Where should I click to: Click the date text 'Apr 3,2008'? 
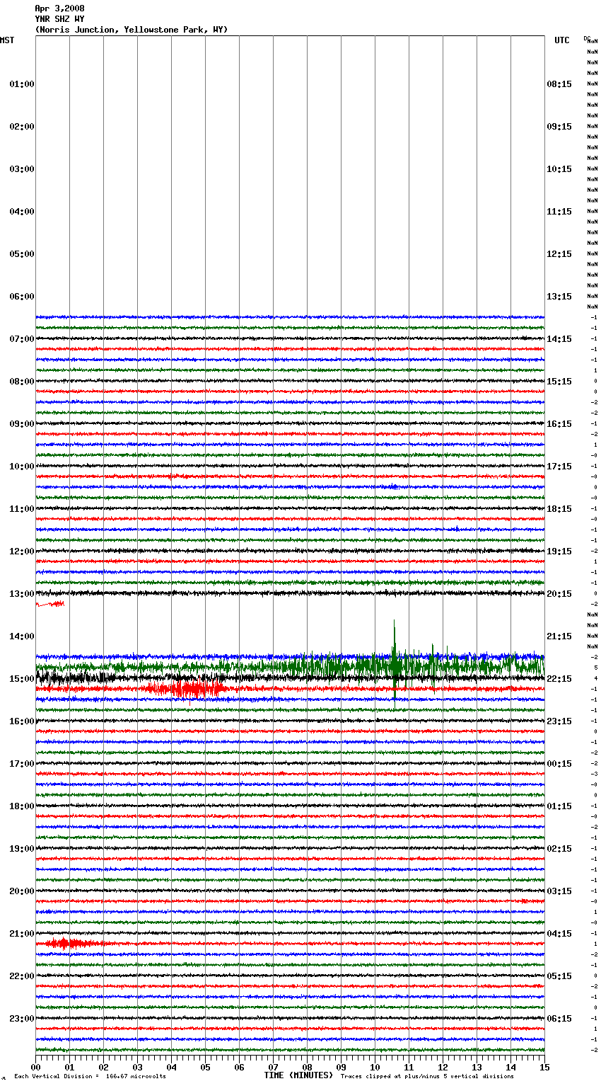click(59, 8)
